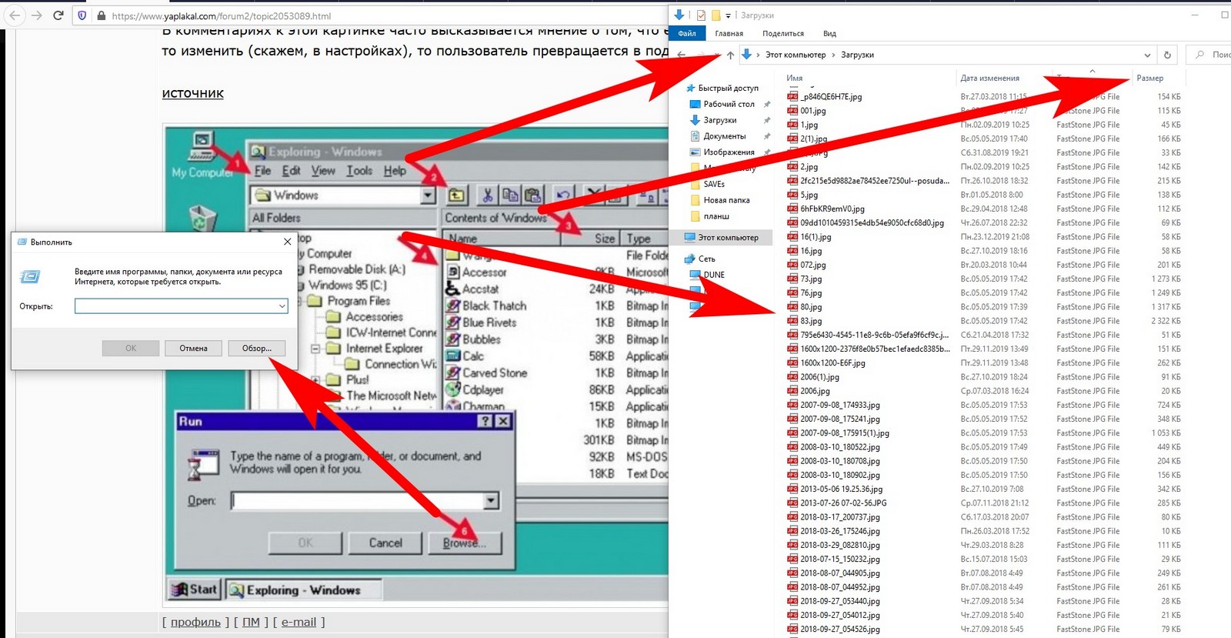Refresh the Загрузки folder view
The image size is (1231, 638).
pos(1167,55)
